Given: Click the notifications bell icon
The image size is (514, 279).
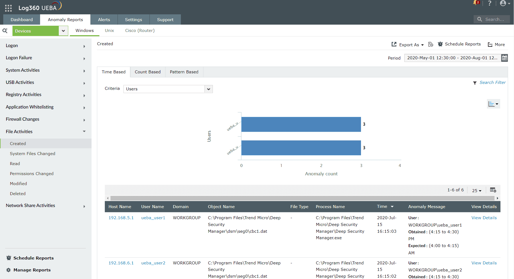Looking at the screenshot, I should pos(476,3).
